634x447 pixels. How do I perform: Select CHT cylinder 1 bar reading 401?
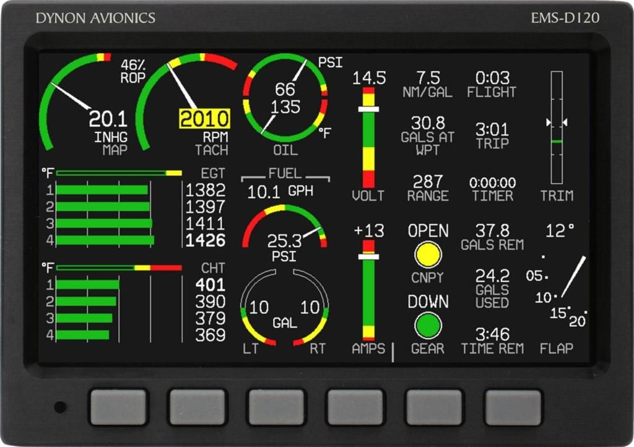click(x=88, y=285)
